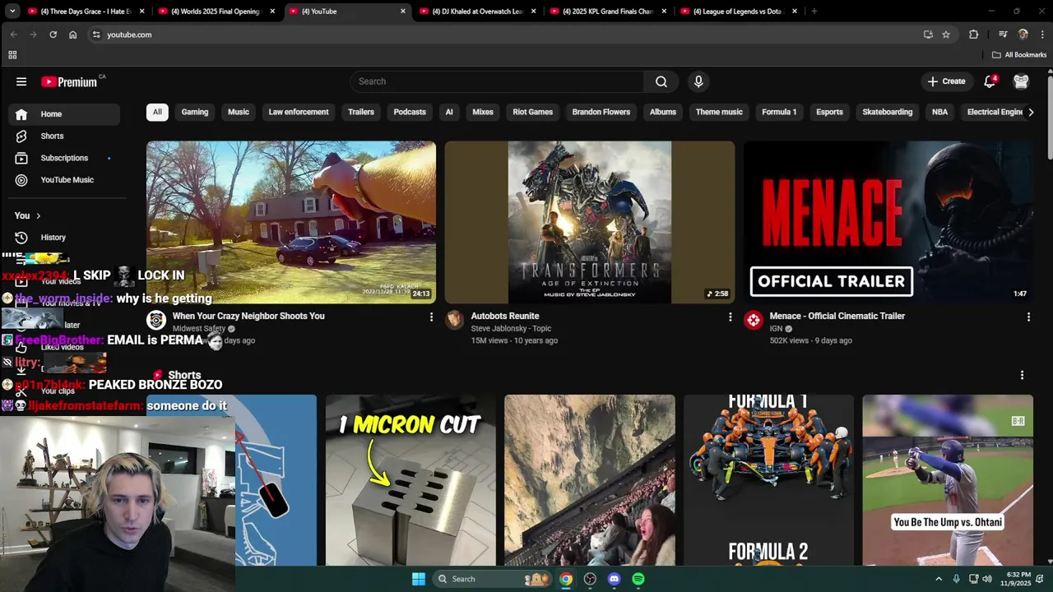Reload the page
The width and height of the screenshot is (1053, 592).
[53, 35]
